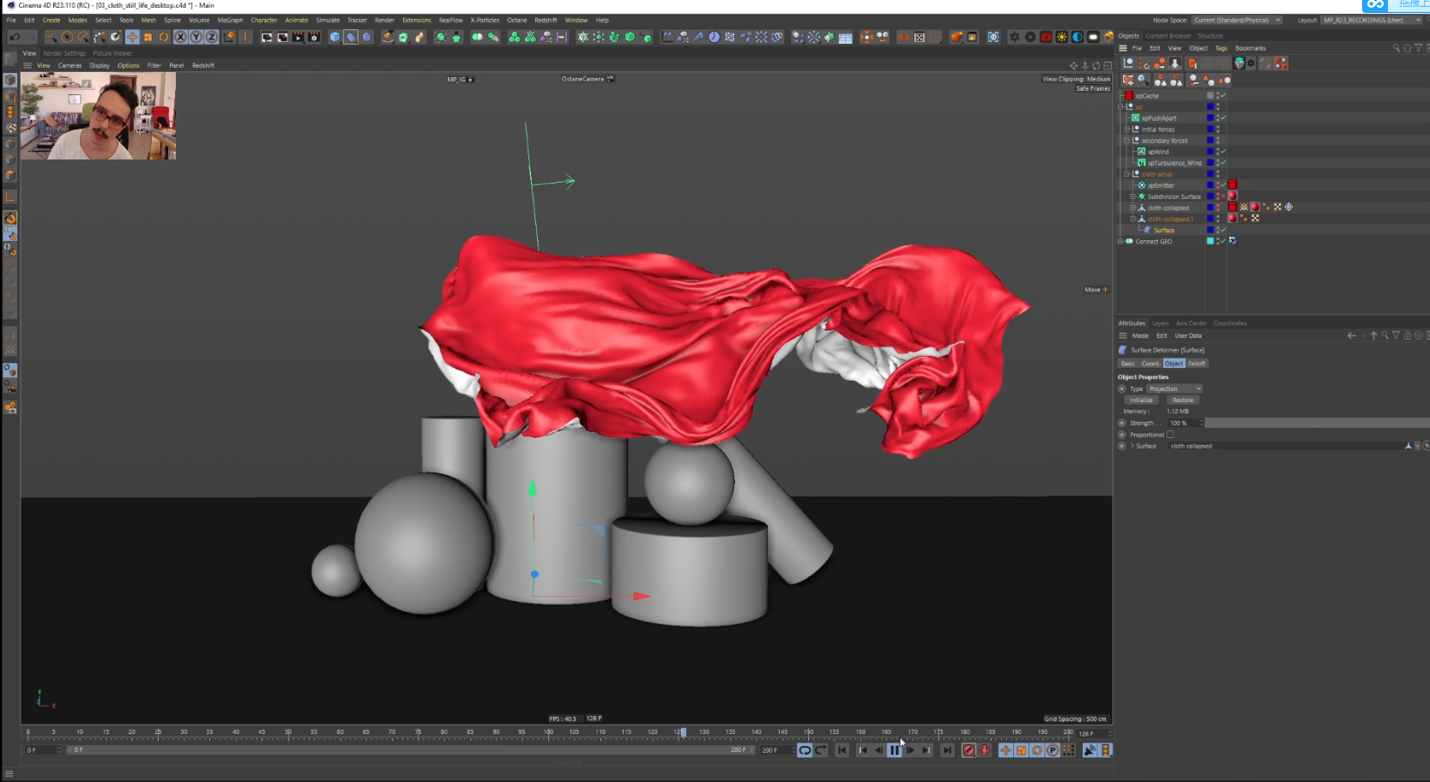Expand the cloth collapsed.1 tree item
The image size is (1430, 782).
[1132, 219]
